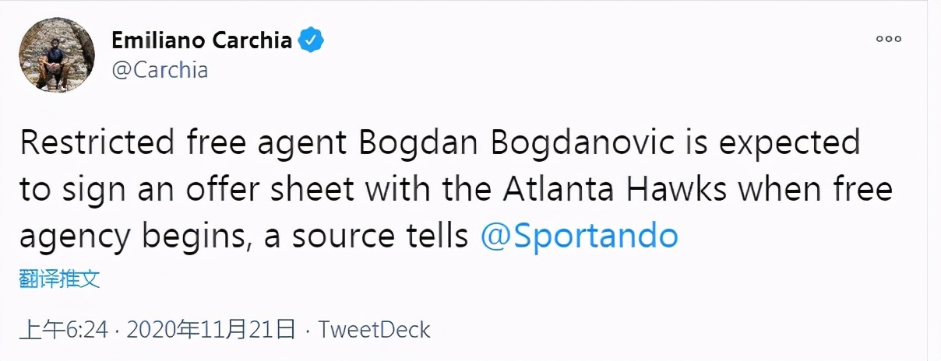Click the 上午6:24 timestamp
Image resolution: width=941 pixels, height=361 pixels.
click(x=64, y=330)
